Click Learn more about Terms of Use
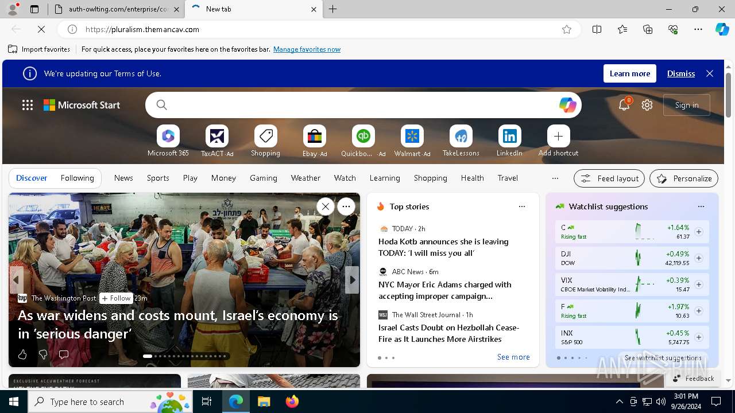This screenshot has width=735, height=413. click(630, 73)
